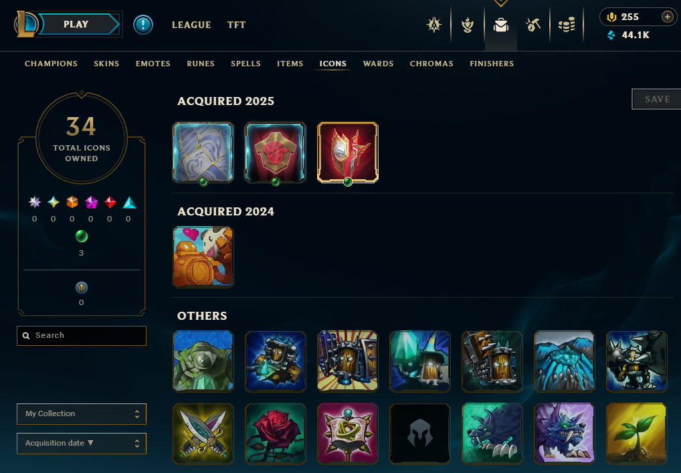Click the alert notification exclamation icon
The height and width of the screenshot is (473, 681).
tap(143, 24)
